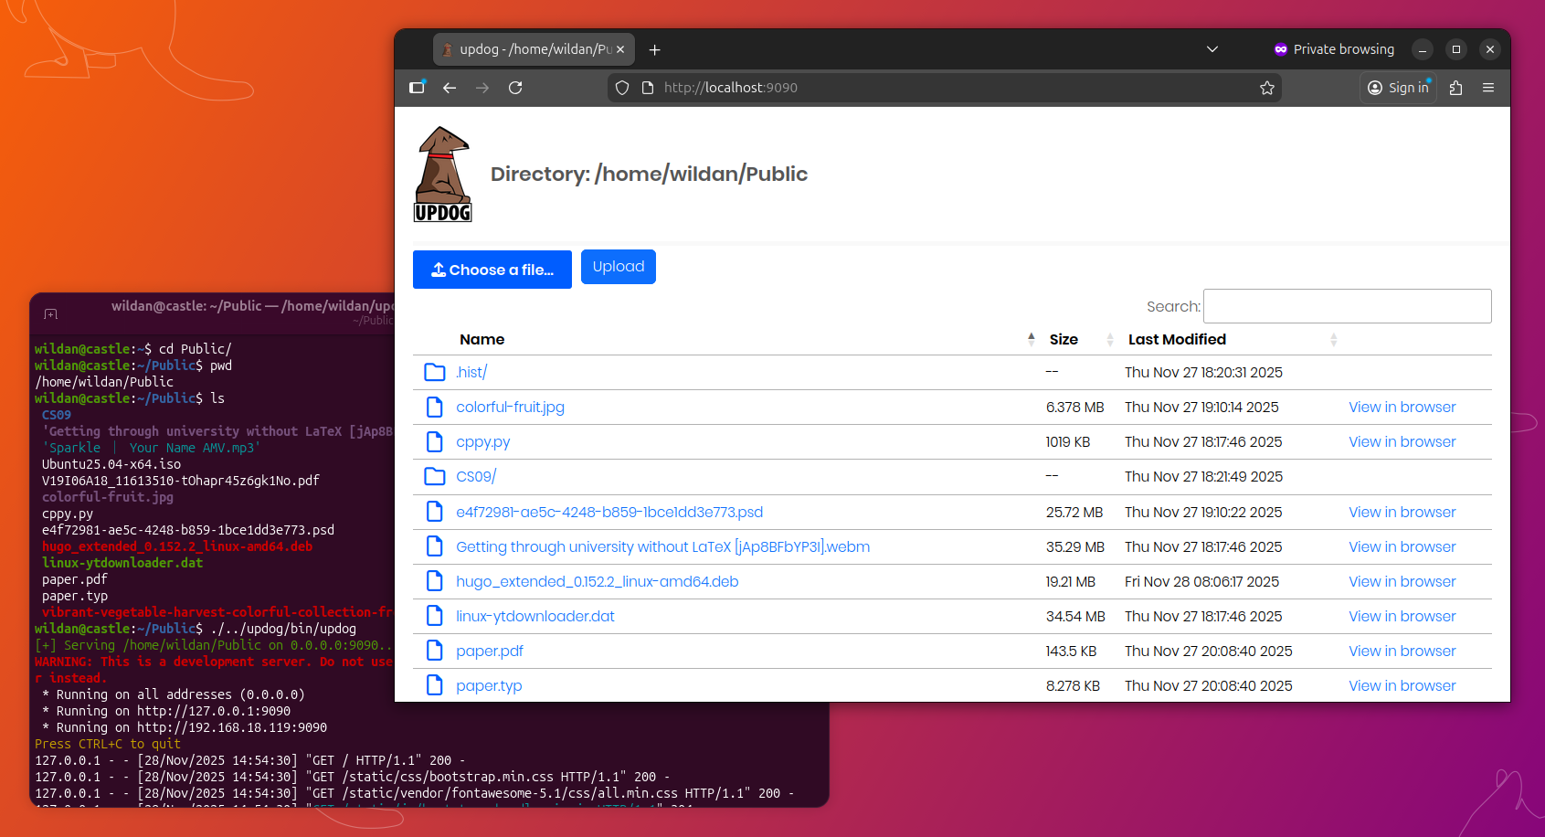Bookmark this page with the star icon

coord(1266,88)
